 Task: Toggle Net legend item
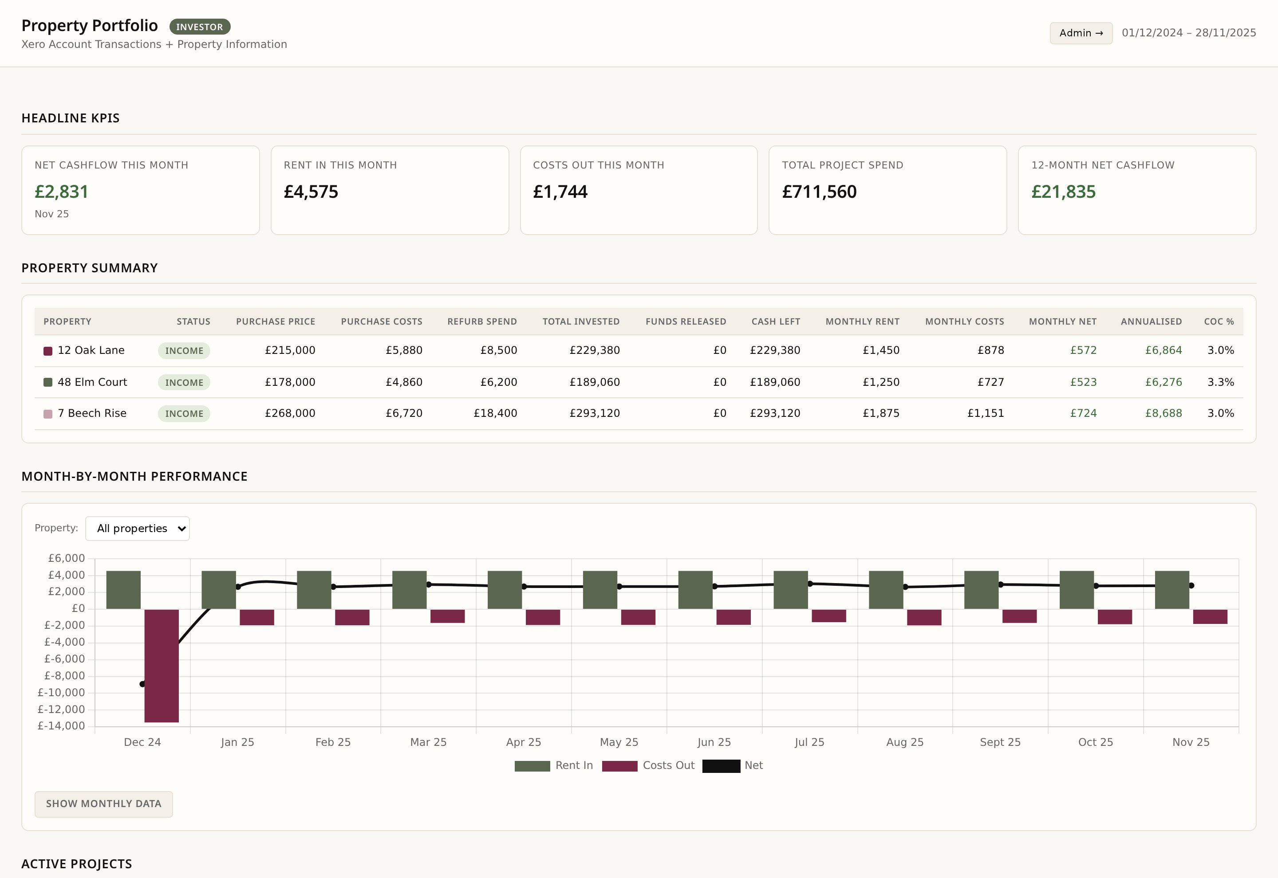click(x=733, y=765)
